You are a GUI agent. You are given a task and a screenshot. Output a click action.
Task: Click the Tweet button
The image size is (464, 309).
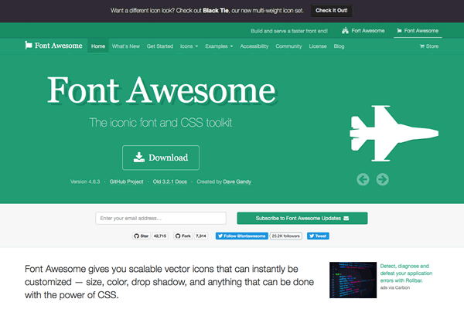(x=318, y=236)
